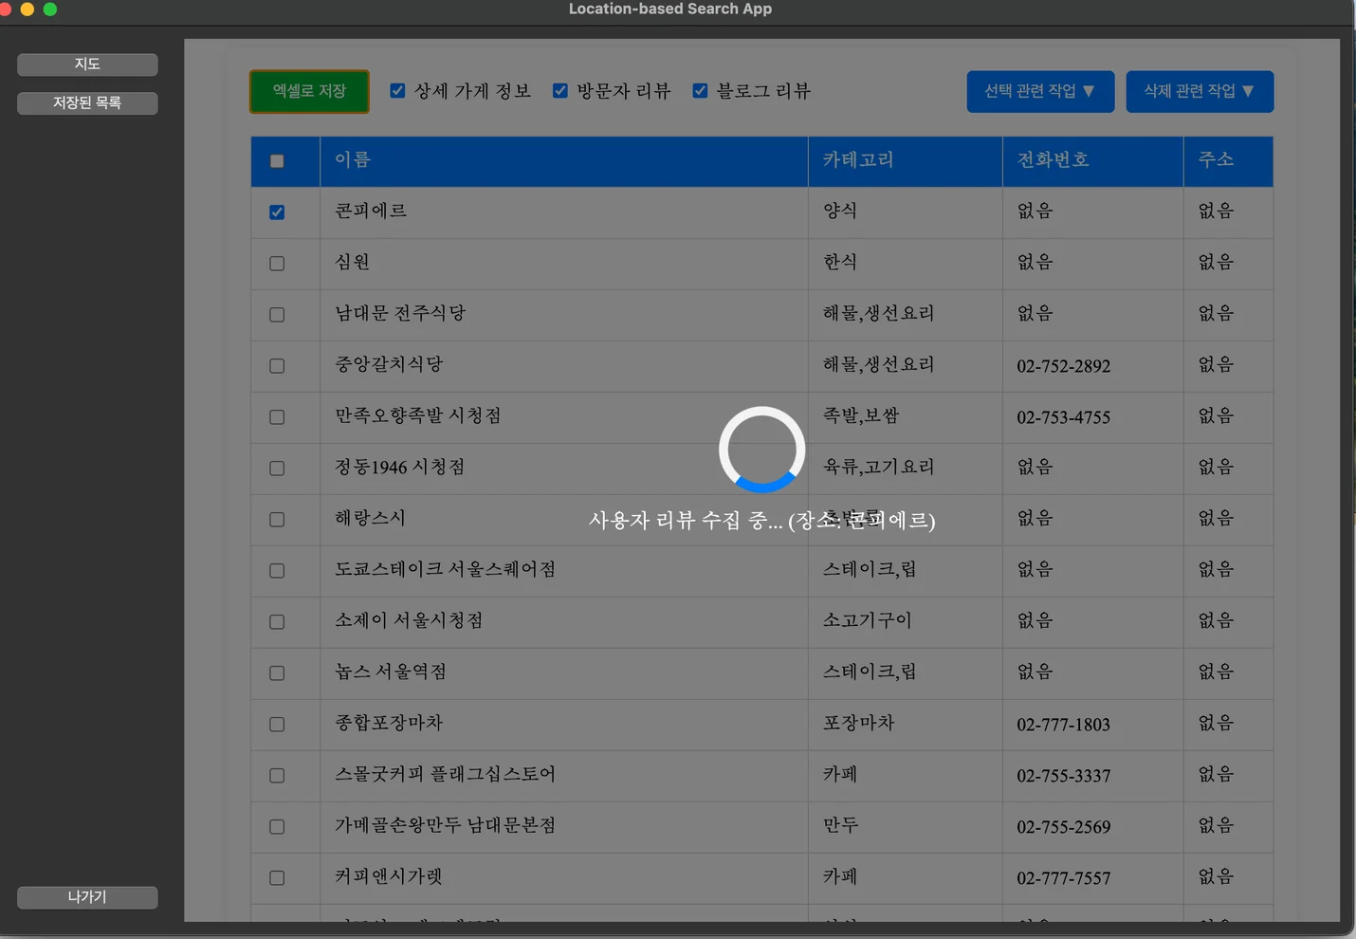Select the 정동1946 시청점 name cell
This screenshot has height=939, width=1356.
(564, 469)
